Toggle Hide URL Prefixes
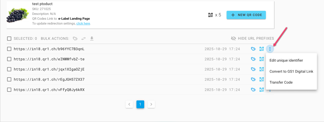The width and height of the screenshot is (324, 122). pyautogui.click(x=252, y=39)
